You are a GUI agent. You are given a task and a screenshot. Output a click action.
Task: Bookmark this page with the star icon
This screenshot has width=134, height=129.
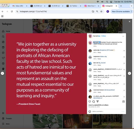[x=101, y=12]
